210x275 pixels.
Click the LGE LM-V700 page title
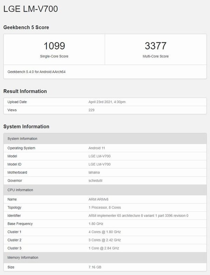[30, 9]
